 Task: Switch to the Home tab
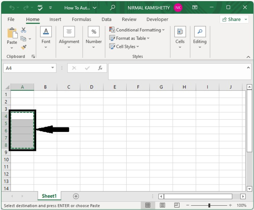tap(33, 20)
